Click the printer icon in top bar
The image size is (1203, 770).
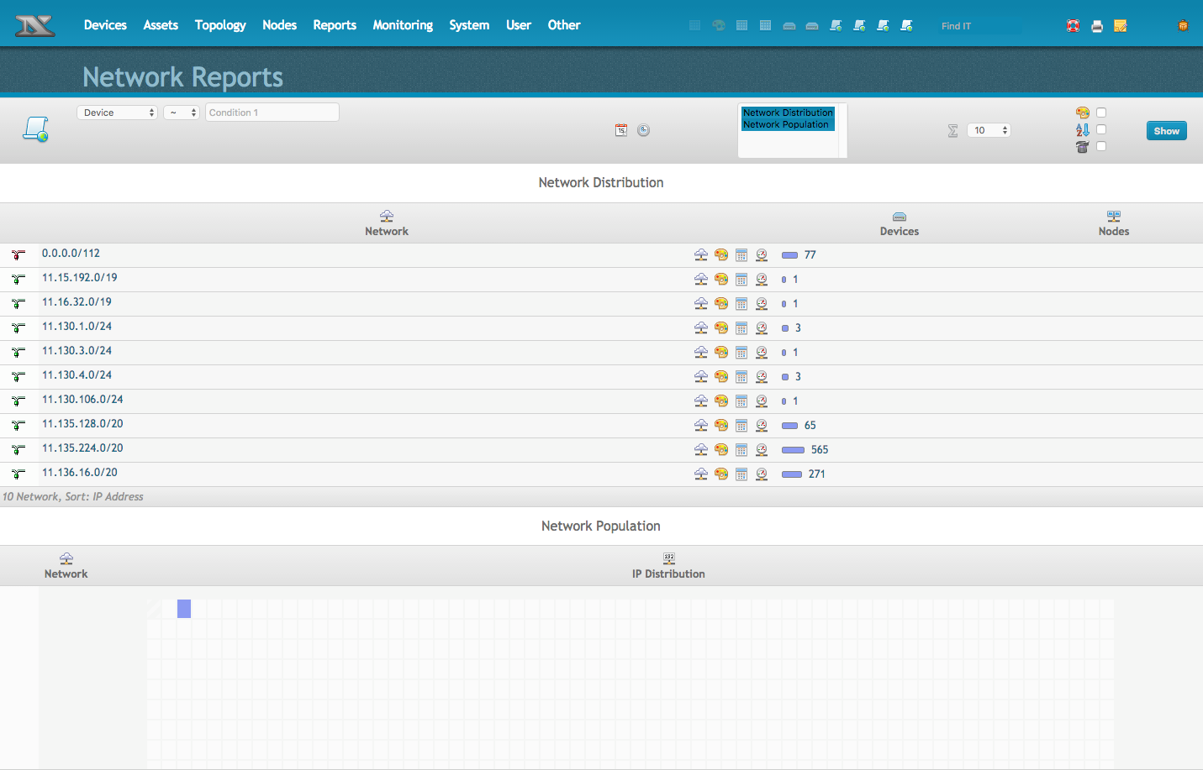(1096, 26)
